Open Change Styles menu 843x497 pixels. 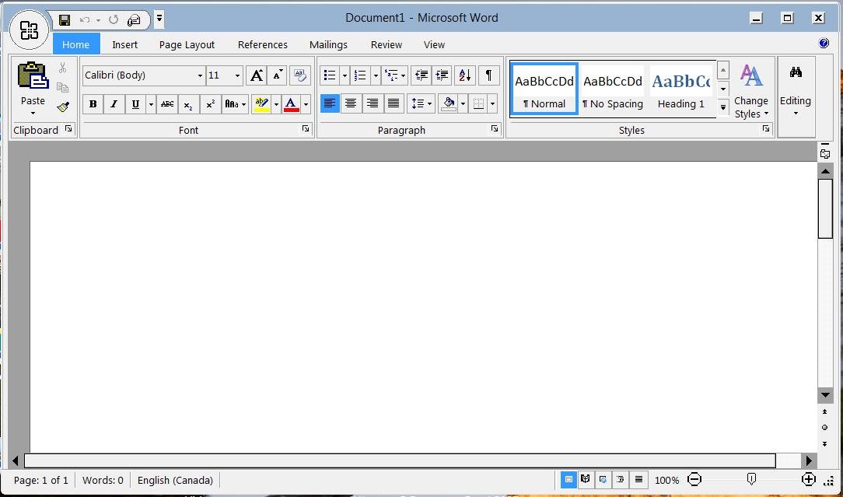click(x=751, y=92)
